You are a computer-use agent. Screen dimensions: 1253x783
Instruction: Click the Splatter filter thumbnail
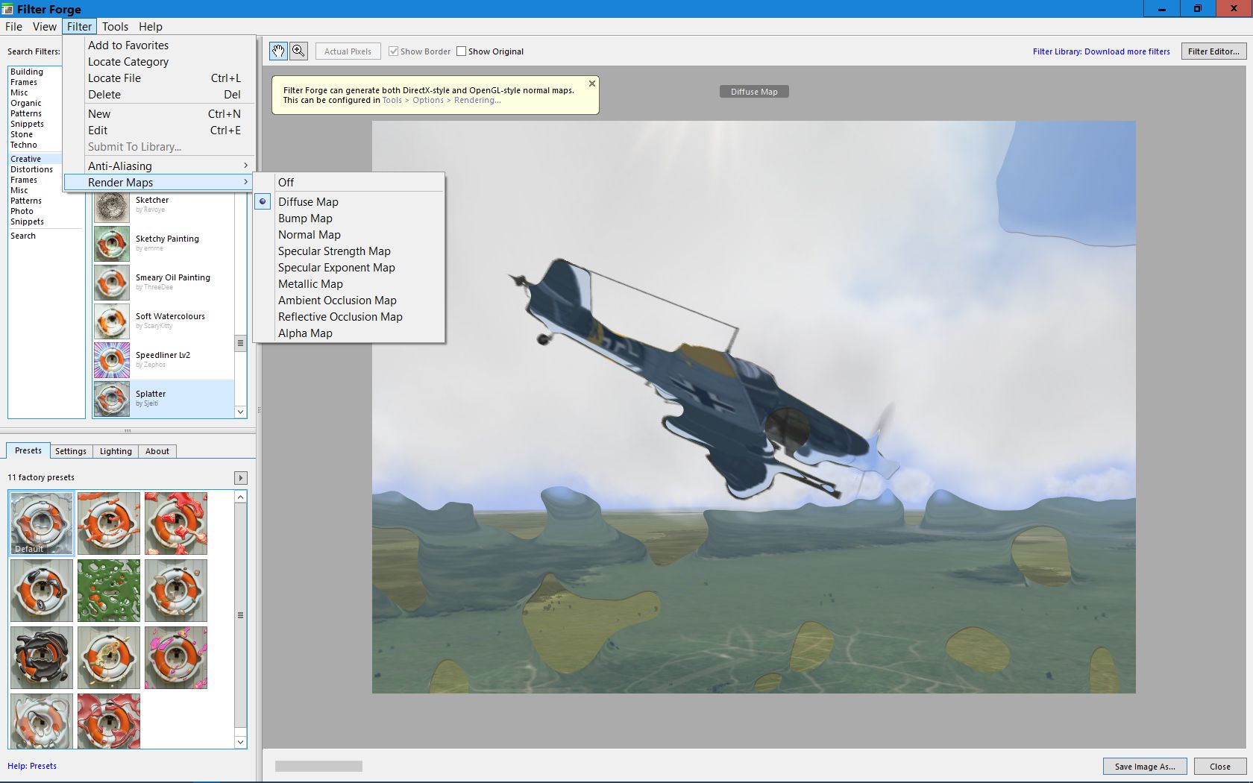[112, 398]
